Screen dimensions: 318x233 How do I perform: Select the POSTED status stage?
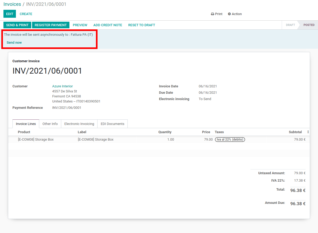[309, 25]
